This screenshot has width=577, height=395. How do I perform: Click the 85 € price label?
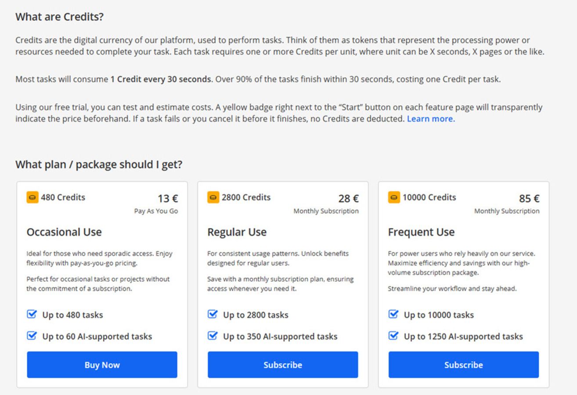pos(529,199)
